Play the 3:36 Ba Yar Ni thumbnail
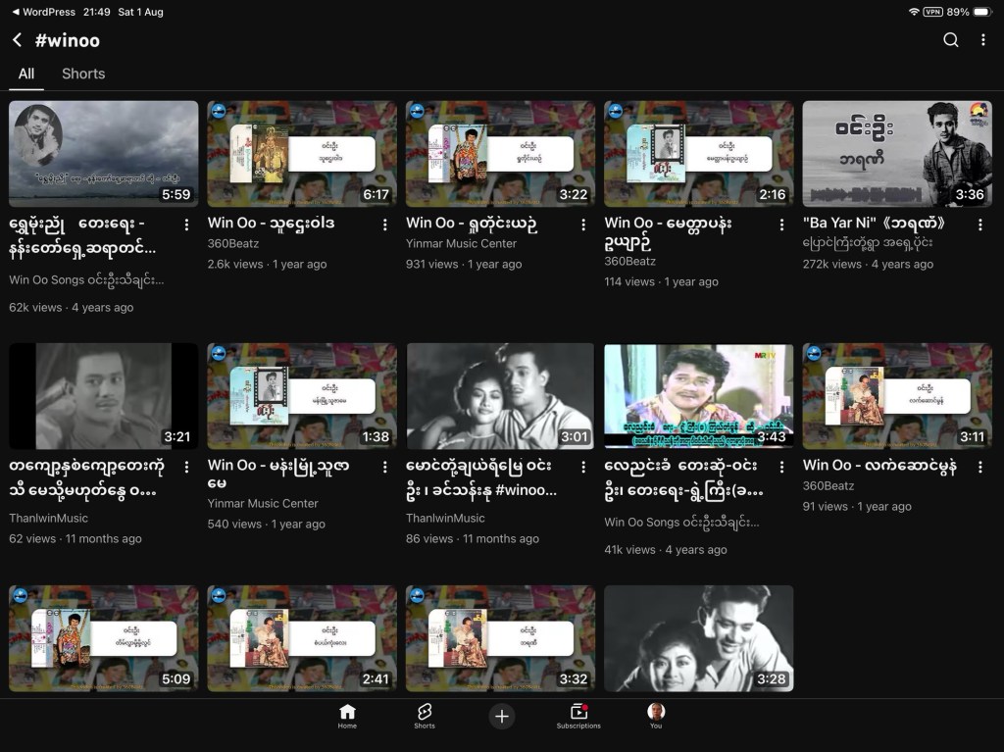 898,154
